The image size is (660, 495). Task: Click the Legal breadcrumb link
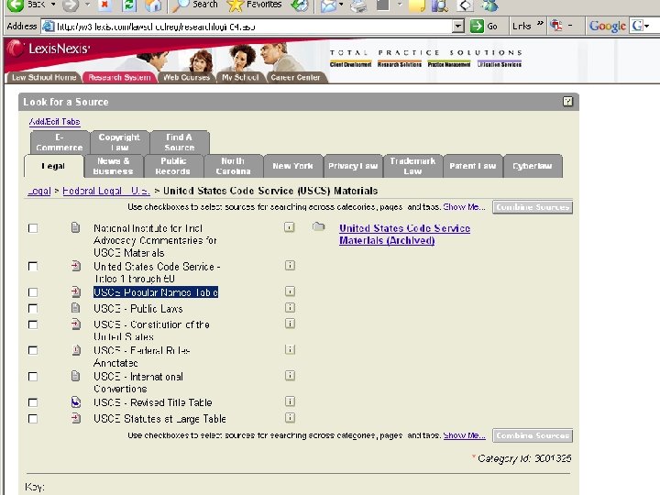point(38,191)
